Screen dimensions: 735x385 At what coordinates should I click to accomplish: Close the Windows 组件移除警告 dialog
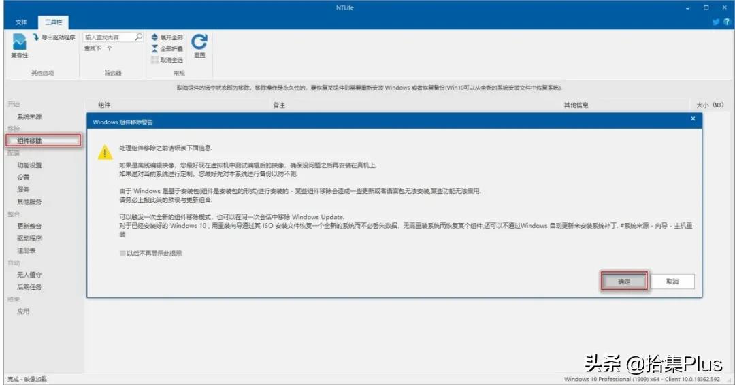693,119
